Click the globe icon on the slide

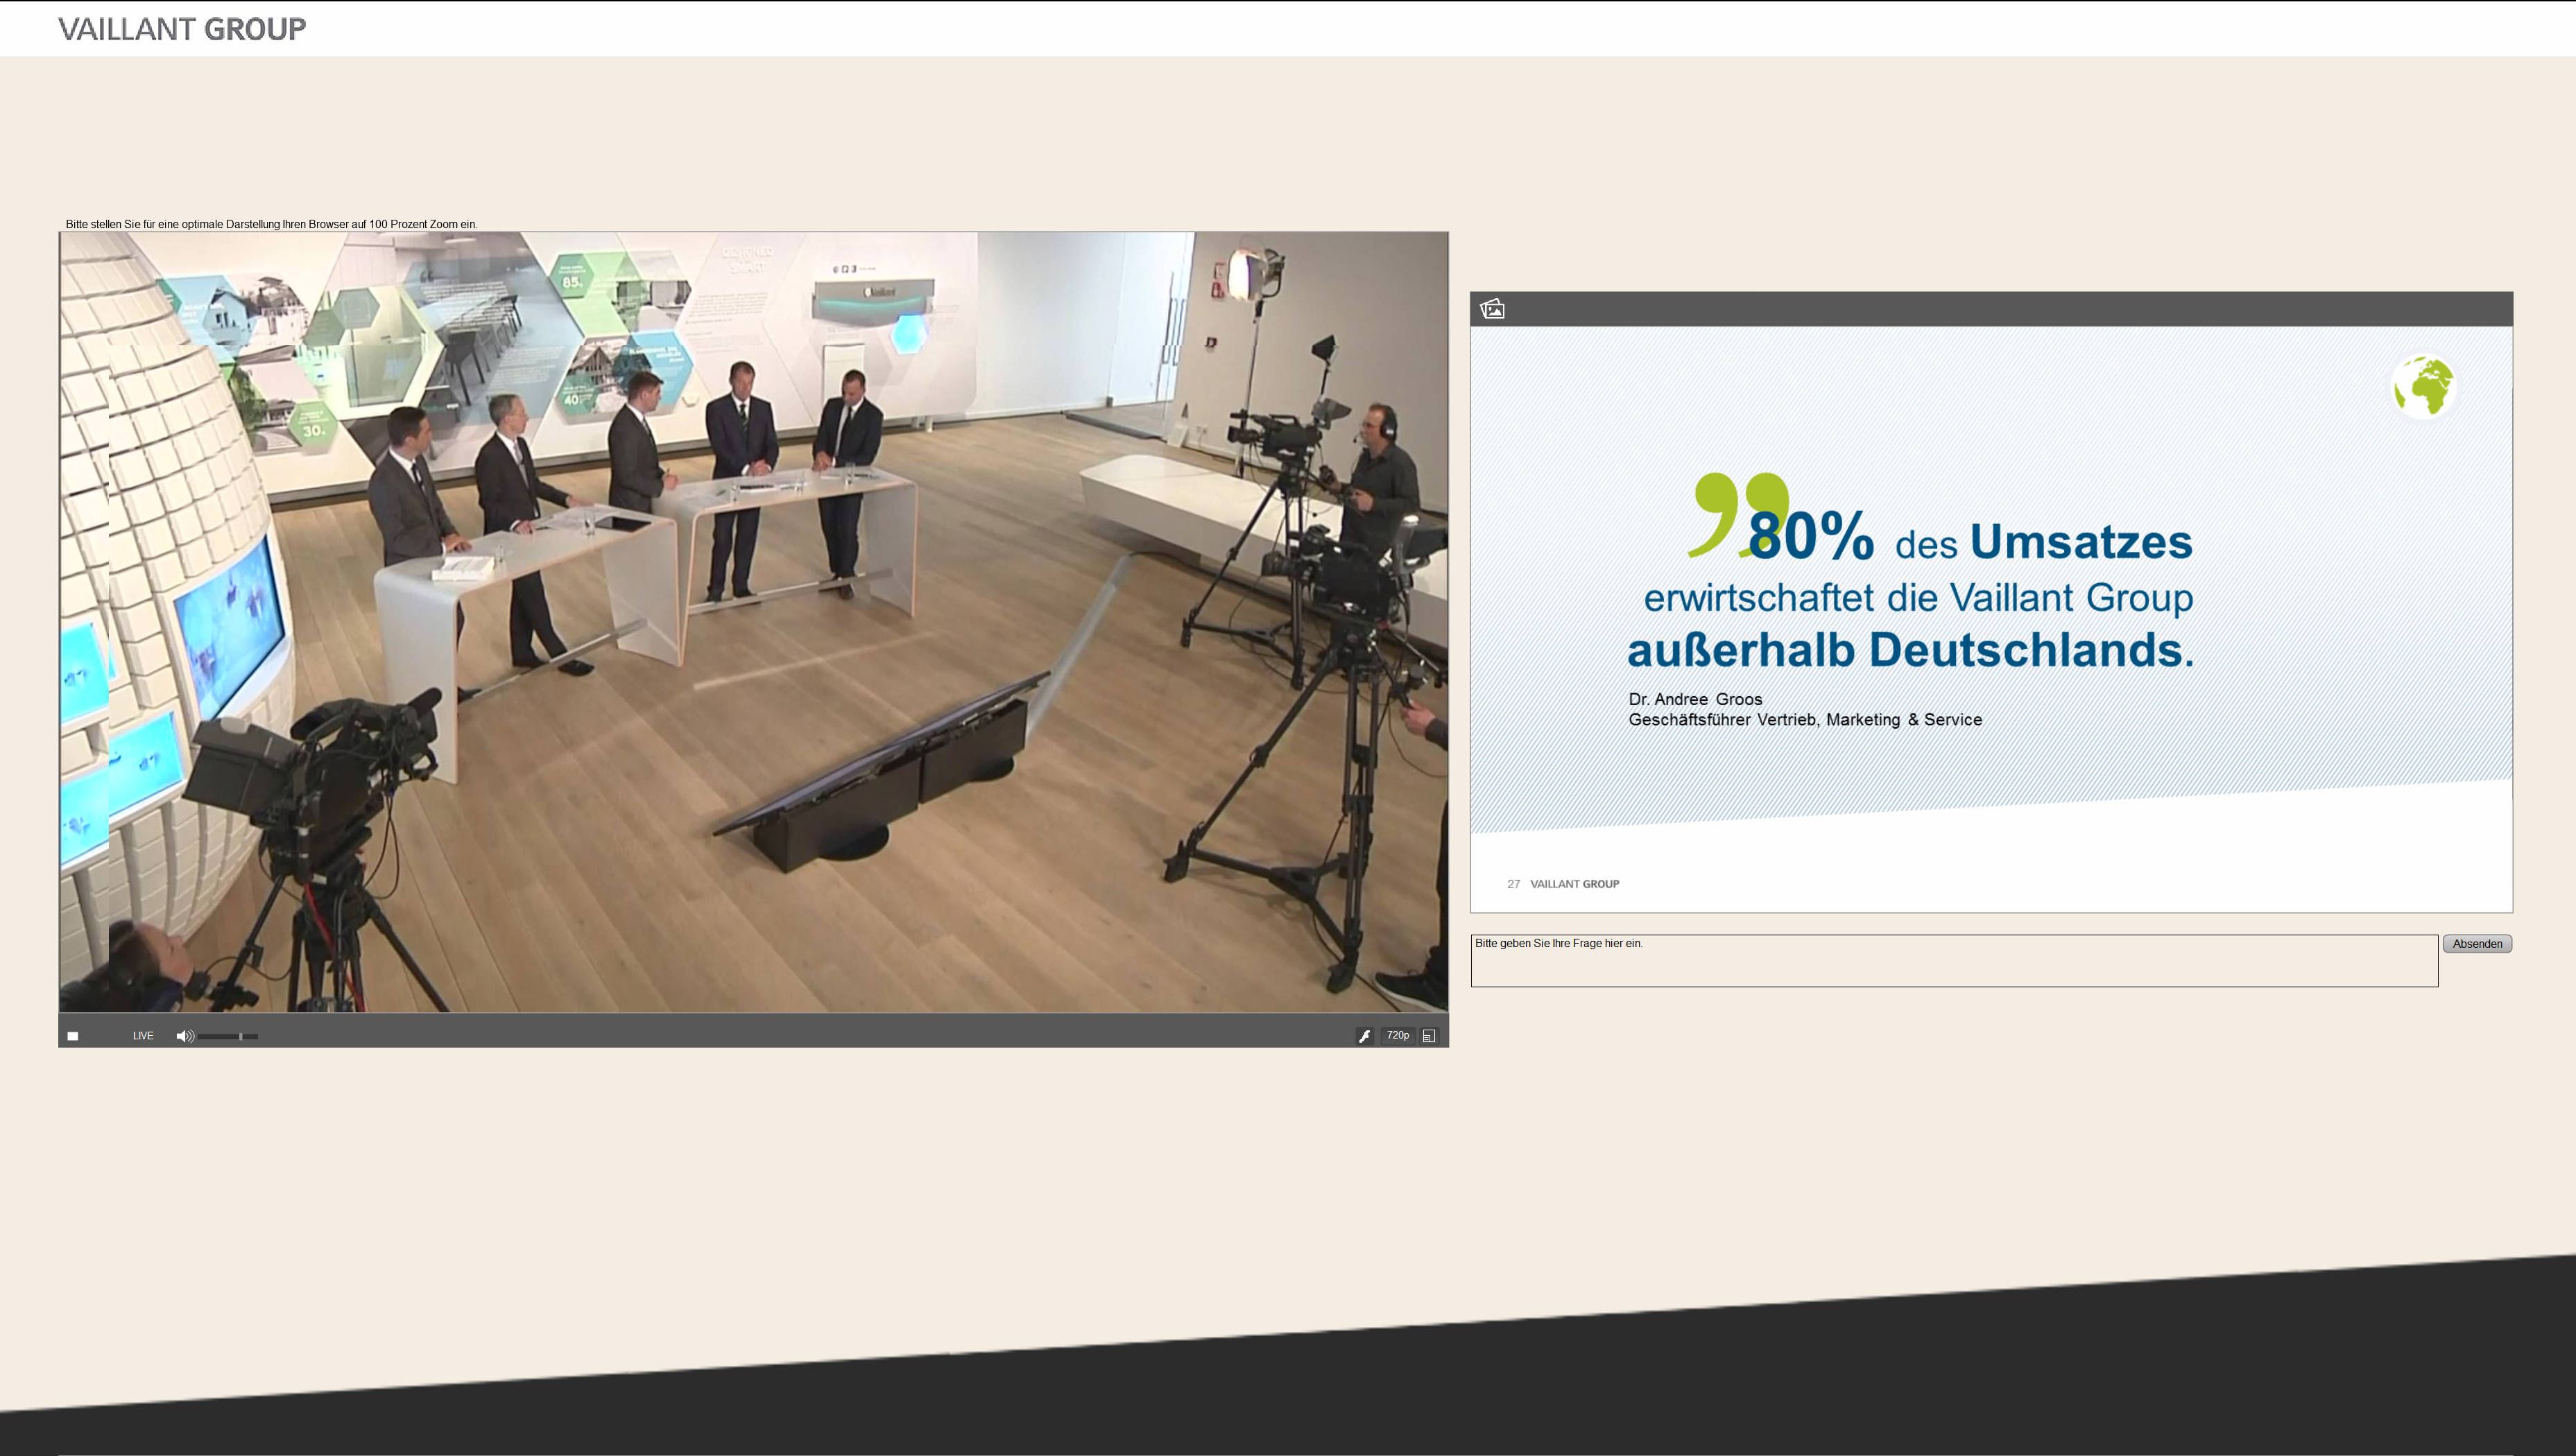coord(2423,385)
